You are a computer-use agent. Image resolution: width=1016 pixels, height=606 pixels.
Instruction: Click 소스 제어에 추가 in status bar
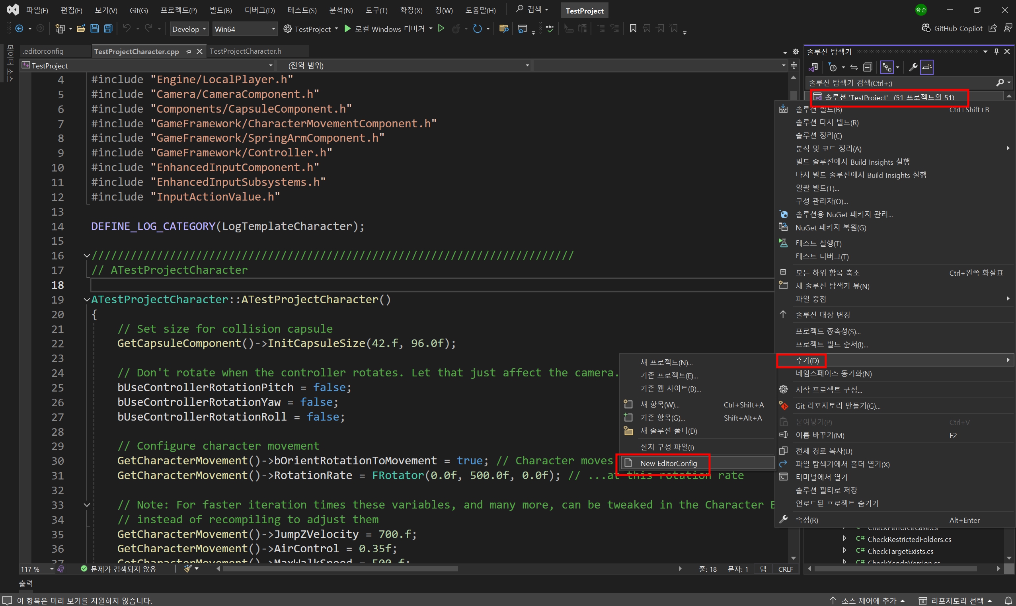coord(867,601)
